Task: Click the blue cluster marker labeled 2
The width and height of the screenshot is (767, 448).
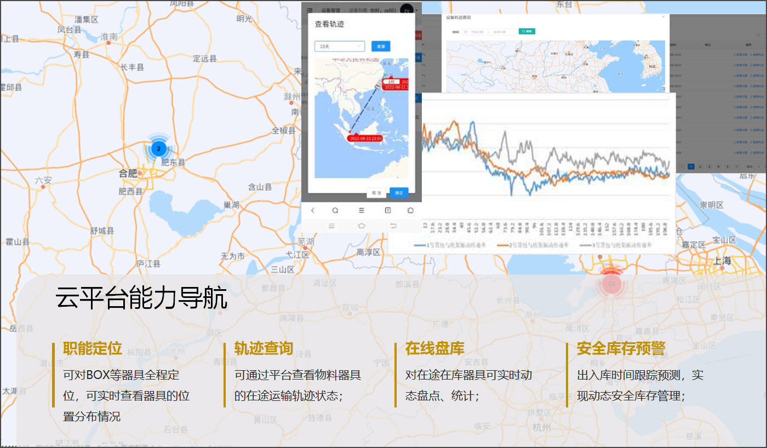Action: (x=158, y=148)
